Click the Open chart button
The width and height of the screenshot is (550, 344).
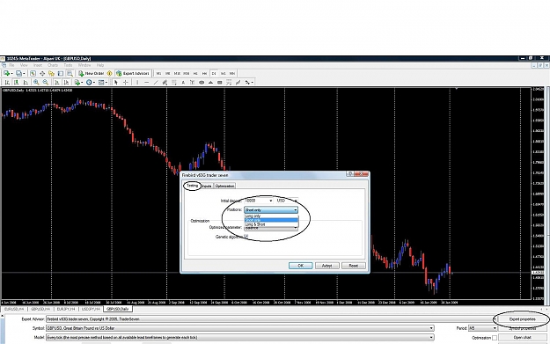(x=522, y=337)
